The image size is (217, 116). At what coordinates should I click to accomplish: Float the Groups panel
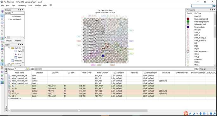[x=20, y=10]
